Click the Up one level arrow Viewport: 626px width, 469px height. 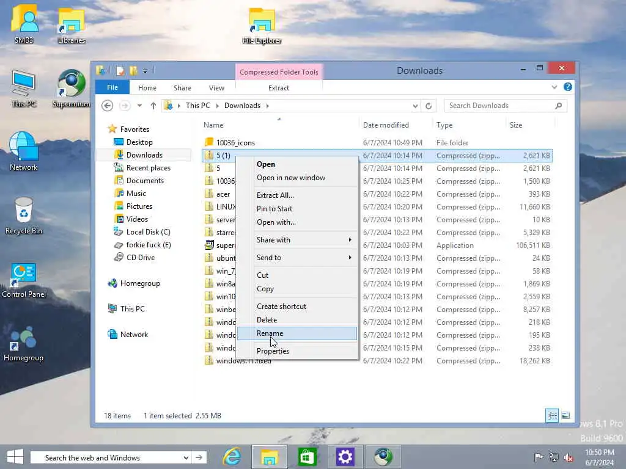(153, 106)
